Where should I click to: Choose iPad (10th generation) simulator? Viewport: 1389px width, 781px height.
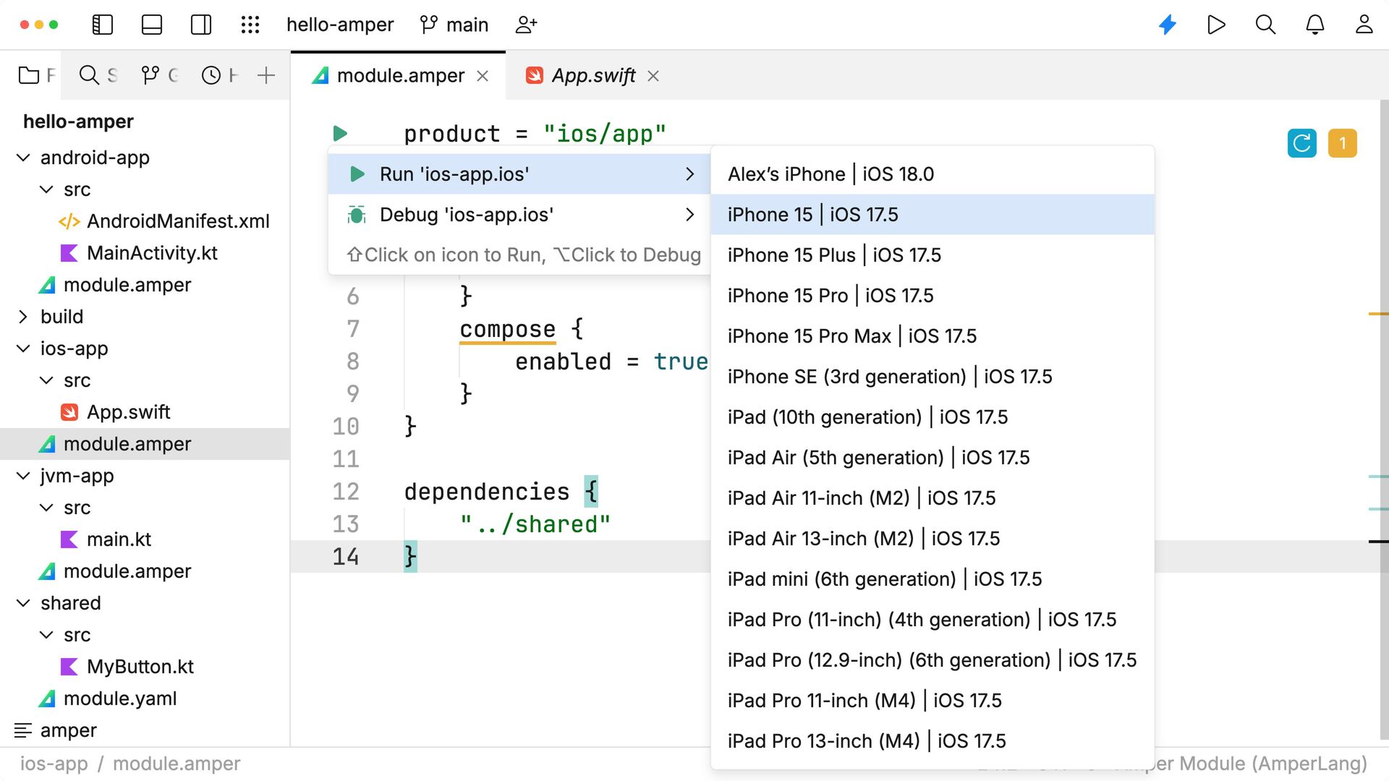point(933,417)
